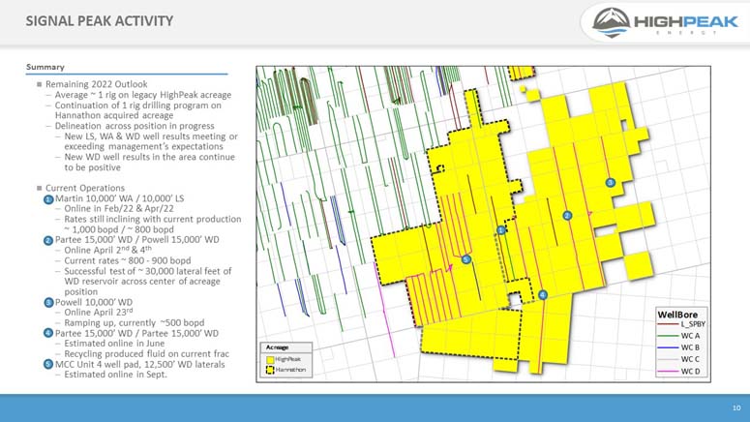This screenshot has height=422, width=750.
Task: Click map marker 2 on the acreage map
Action: (x=567, y=216)
